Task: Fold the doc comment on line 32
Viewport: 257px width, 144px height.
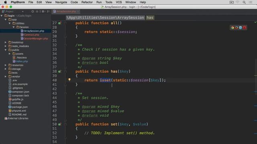Action: pyautogui.click(x=65, y=45)
